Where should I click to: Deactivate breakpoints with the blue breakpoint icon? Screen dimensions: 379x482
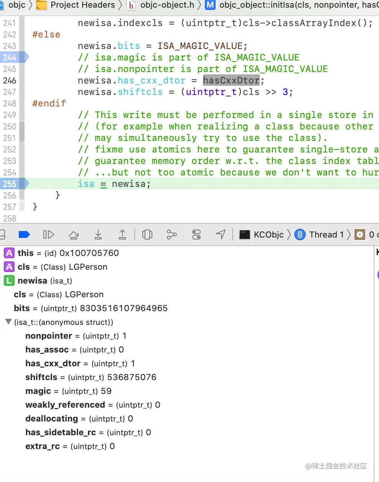pos(24,234)
